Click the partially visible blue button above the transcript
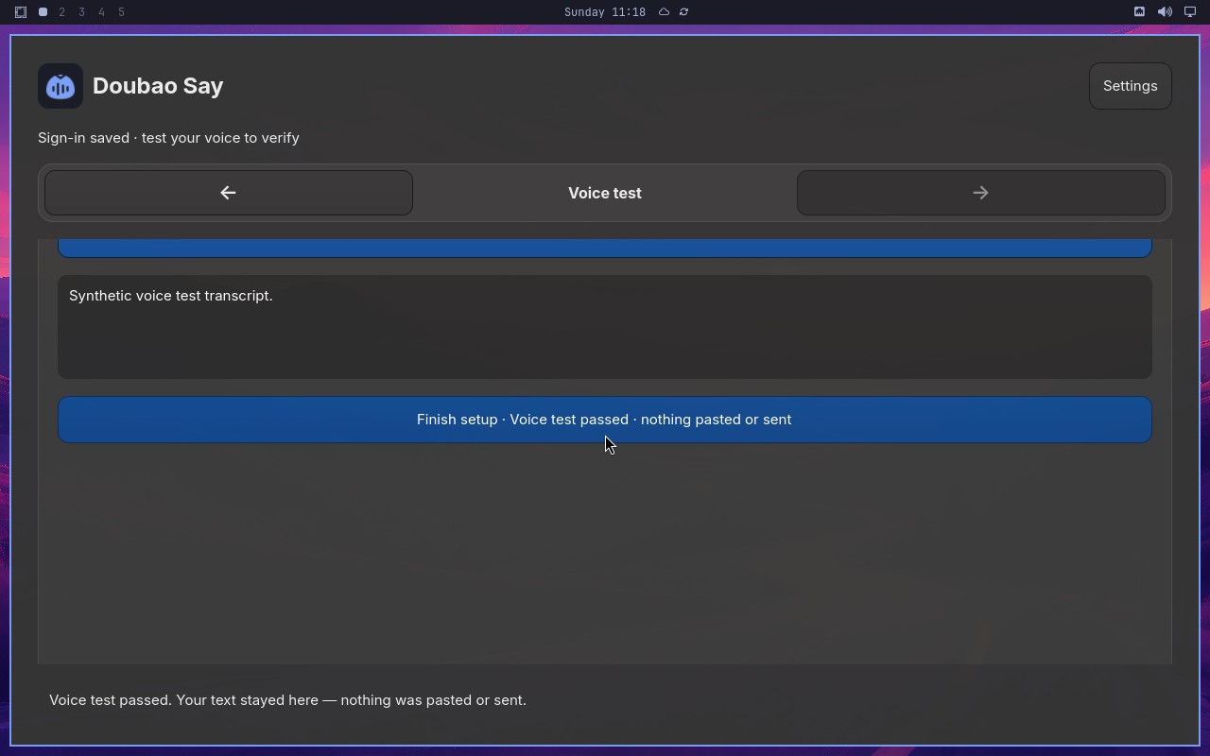1210x756 pixels. coord(605,248)
